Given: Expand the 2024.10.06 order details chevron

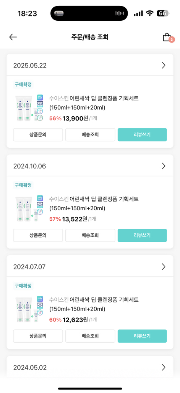Looking at the screenshot, I should pyautogui.click(x=164, y=166).
